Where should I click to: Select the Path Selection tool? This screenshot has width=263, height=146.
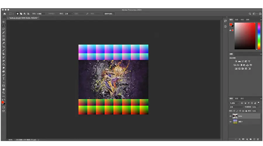(4, 82)
